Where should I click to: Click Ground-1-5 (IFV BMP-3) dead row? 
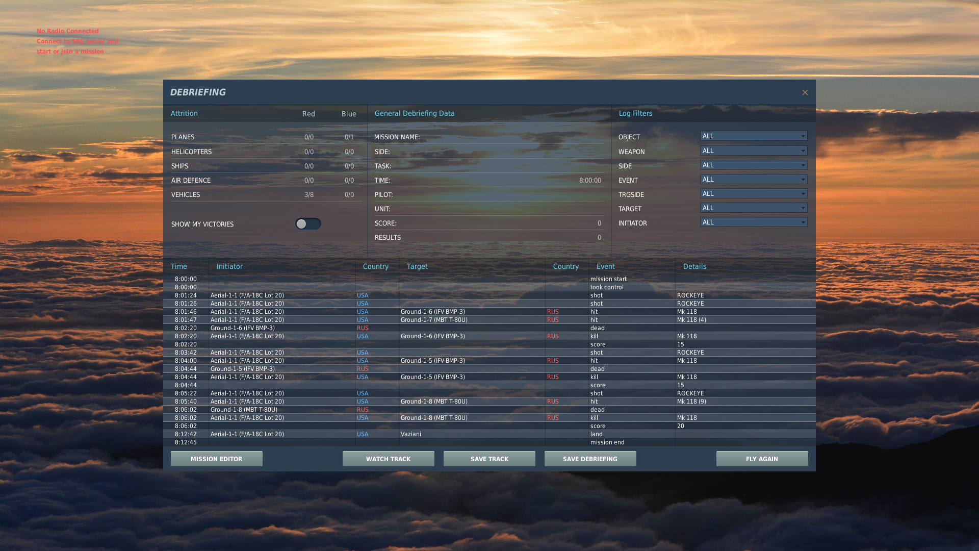click(489, 369)
